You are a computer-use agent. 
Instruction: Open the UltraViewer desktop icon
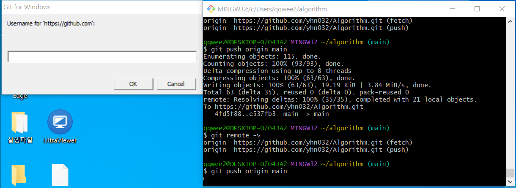[x=60, y=127]
